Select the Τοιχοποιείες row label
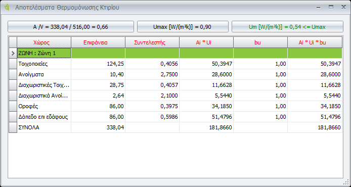The width and height of the screenshot is (351, 187). pyautogui.click(x=44, y=64)
